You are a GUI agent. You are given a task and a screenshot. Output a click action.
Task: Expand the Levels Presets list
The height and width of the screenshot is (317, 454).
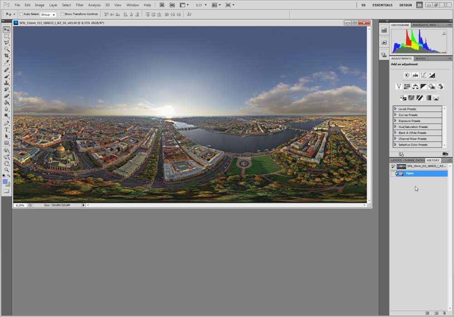(395, 109)
